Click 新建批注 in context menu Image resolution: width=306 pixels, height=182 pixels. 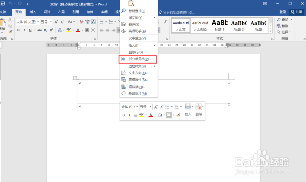pos(138,94)
